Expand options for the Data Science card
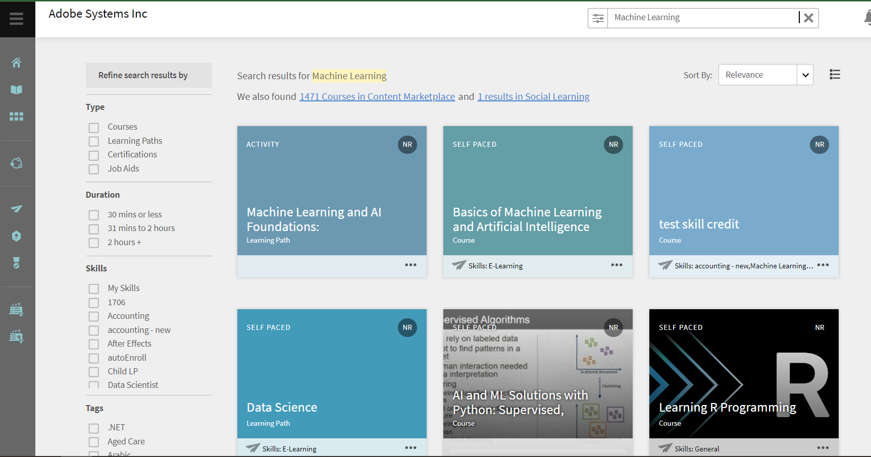Viewport: 871px width, 457px height. pyautogui.click(x=411, y=447)
